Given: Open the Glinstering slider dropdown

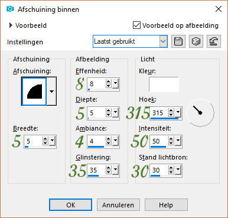Looking at the screenshot, I should (115, 170).
